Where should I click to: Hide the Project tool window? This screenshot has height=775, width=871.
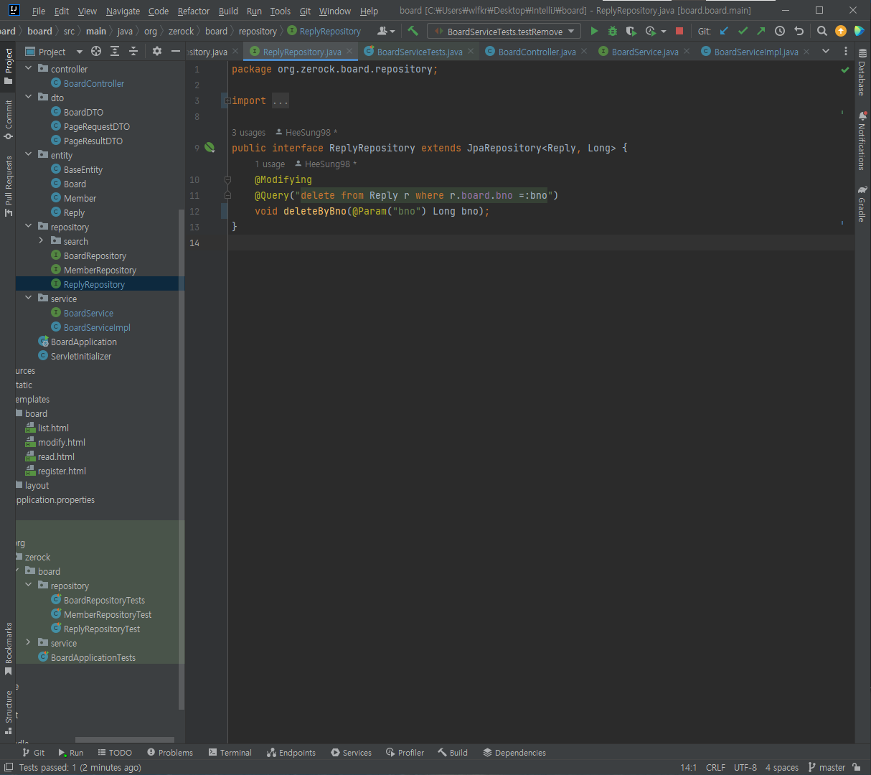pos(176,51)
